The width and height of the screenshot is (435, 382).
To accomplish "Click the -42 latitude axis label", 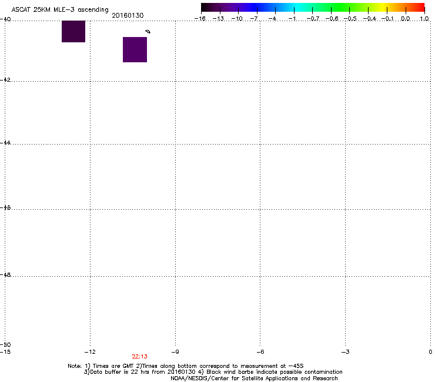I will (x=5, y=79).
